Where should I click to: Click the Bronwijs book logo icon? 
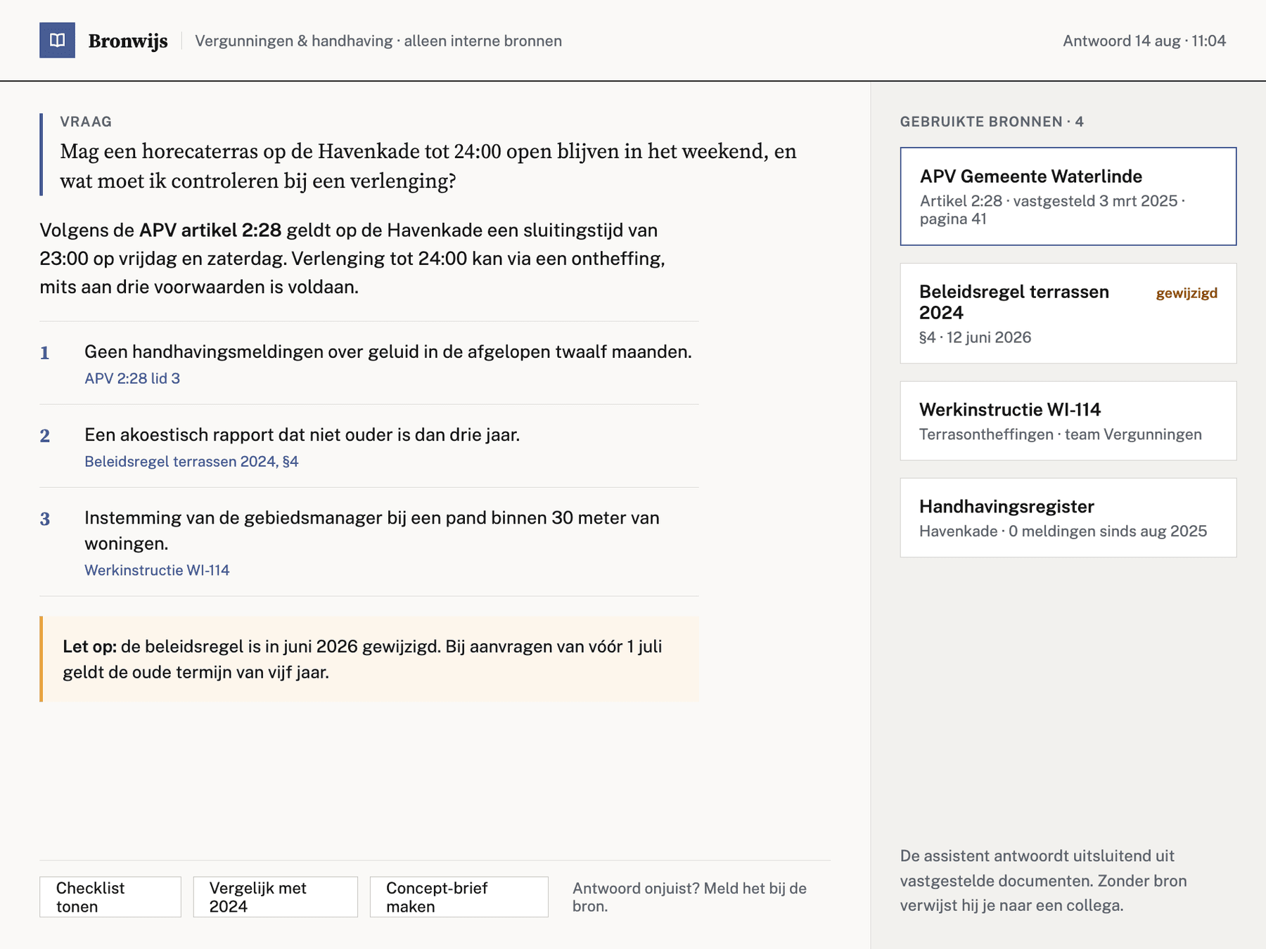click(x=57, y=40)
